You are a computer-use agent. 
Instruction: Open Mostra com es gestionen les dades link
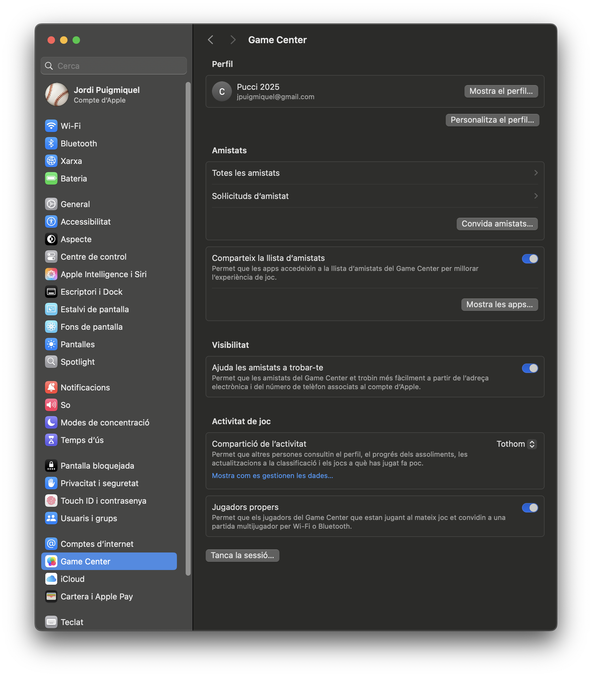coord(272,476)
